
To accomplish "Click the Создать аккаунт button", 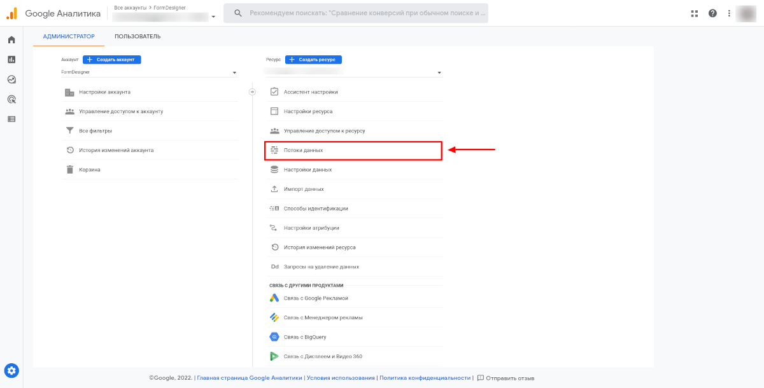I will [111, 60].
